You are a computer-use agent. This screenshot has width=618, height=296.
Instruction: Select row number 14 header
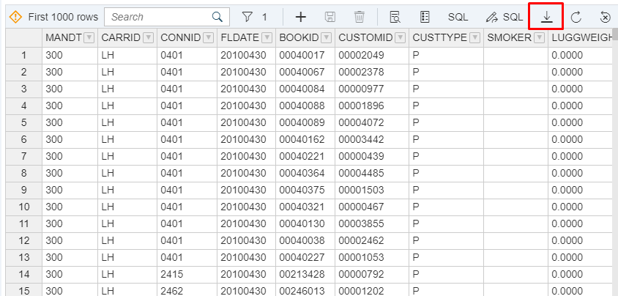pos(24,275)
